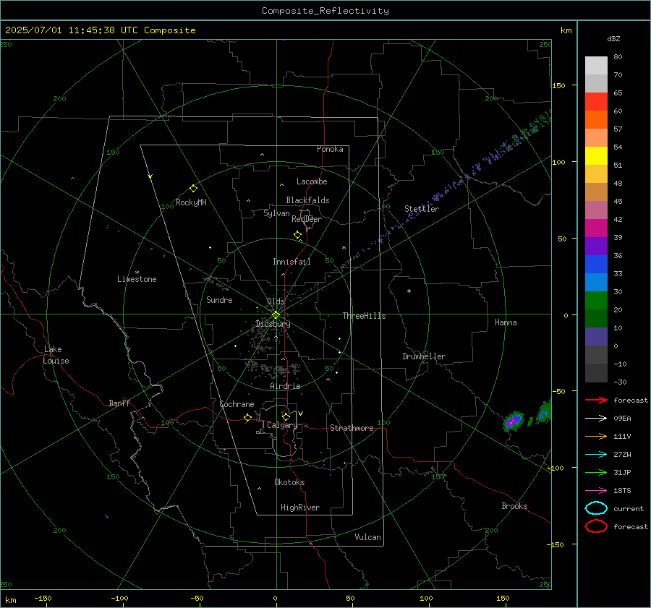
Task: Pick the yellow diamond marker under Cochrane
Action: 248,417
